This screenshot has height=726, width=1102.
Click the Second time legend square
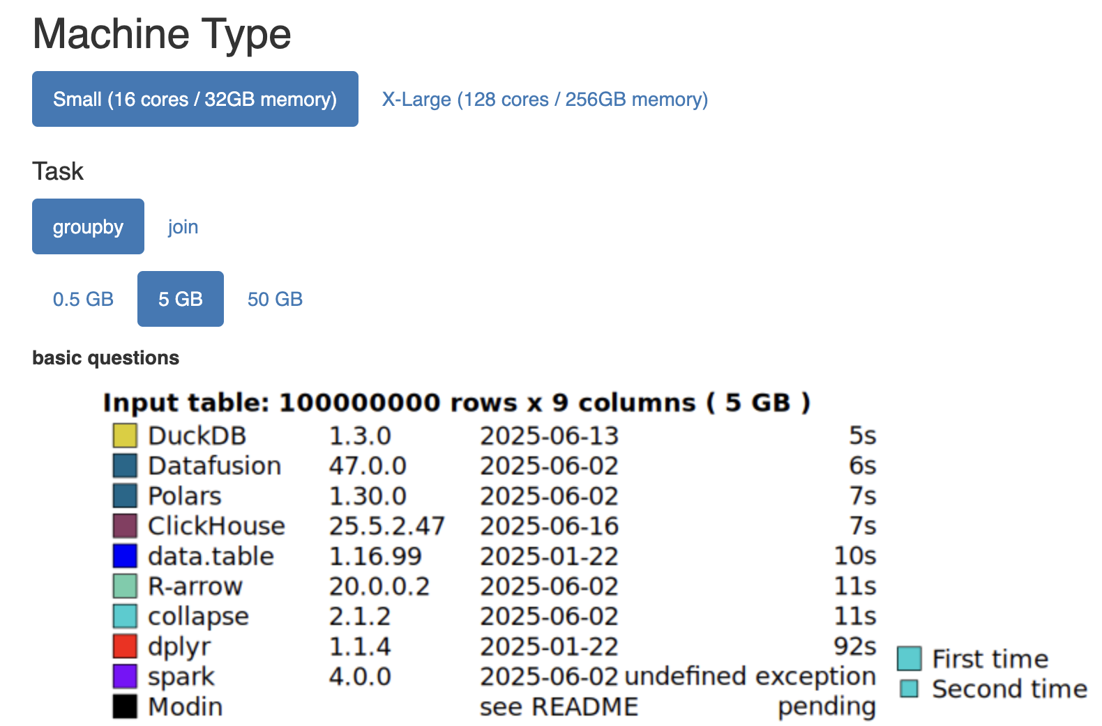(909, 688)
